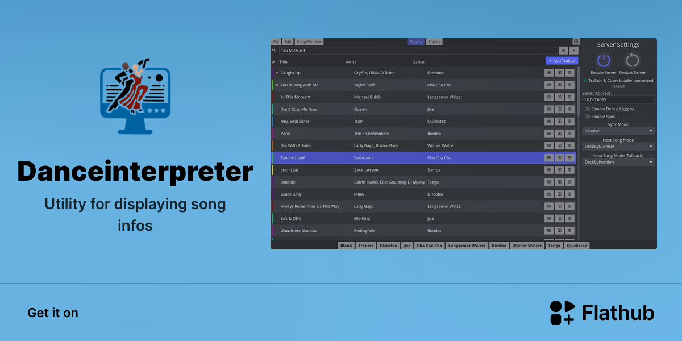
Task: Open the File menu
Action: 276,41
